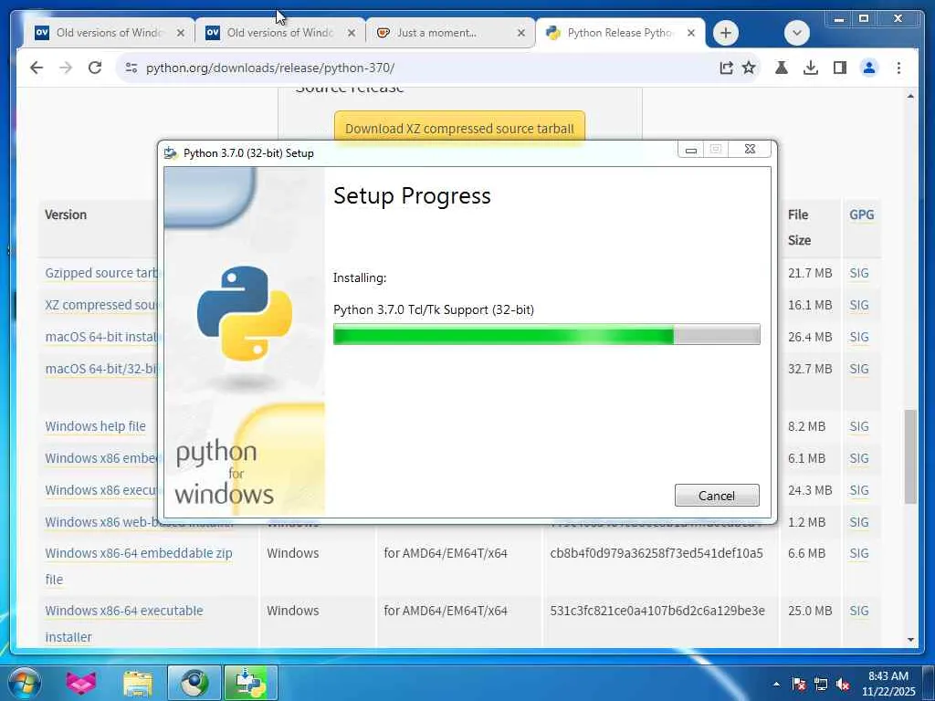
Task: Open the Windows help file link
Action: [95, 426]
